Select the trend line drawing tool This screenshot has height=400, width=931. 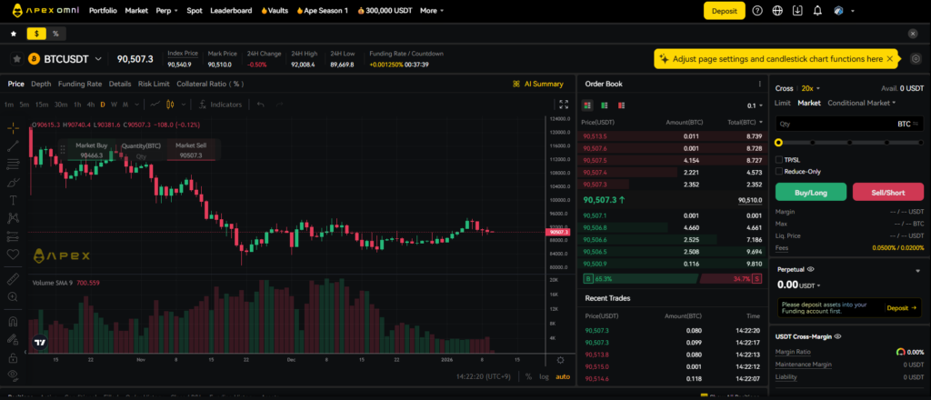click(x=13, y=146)
